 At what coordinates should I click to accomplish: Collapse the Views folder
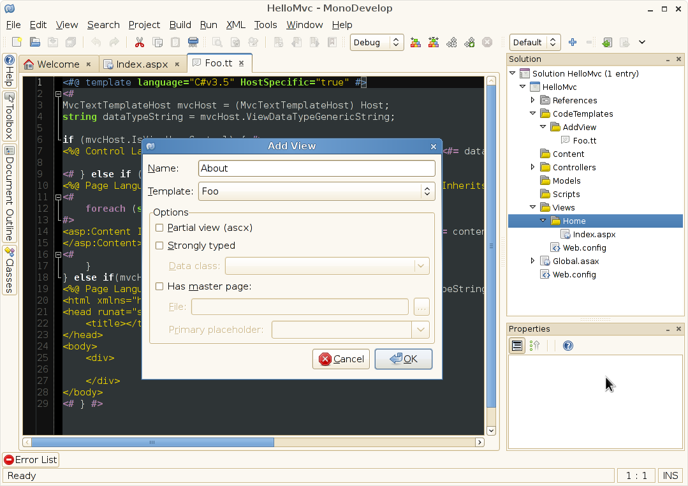(x=532, y=207)
